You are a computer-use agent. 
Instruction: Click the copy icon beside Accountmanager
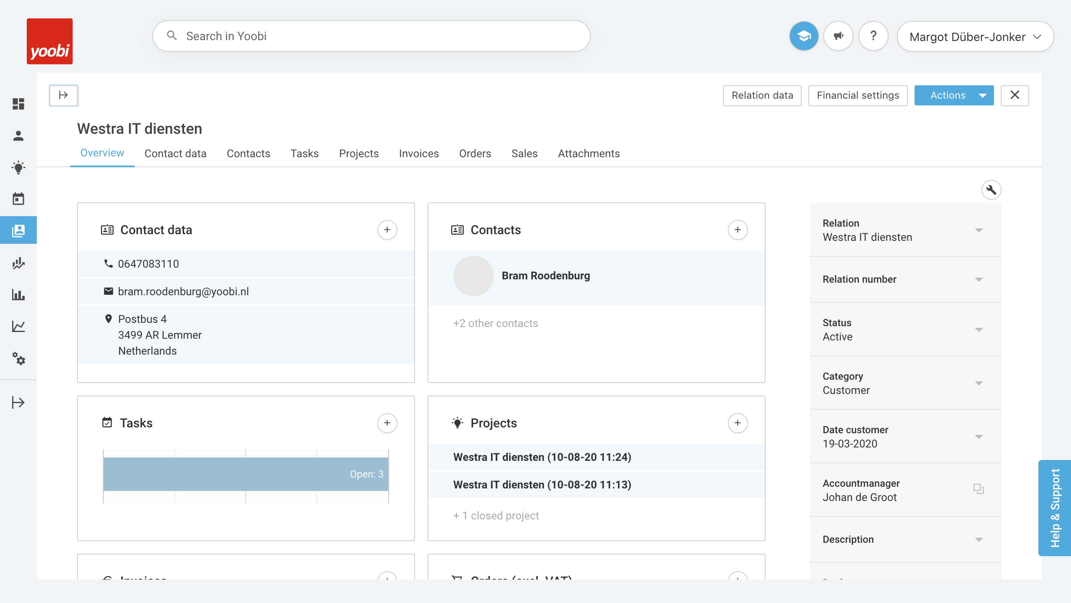tap(979, 488)
